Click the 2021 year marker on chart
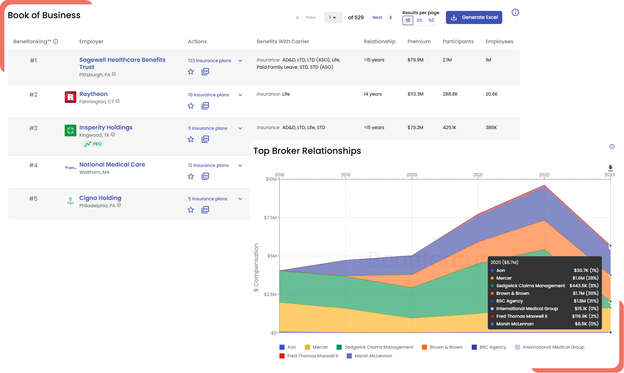The image size is (624, 373). pos(478,175)
